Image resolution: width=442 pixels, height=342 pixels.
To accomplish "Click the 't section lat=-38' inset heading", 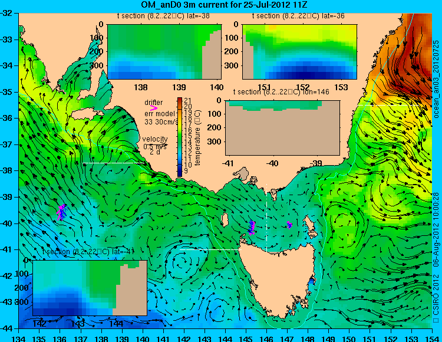I will (163, 16).
